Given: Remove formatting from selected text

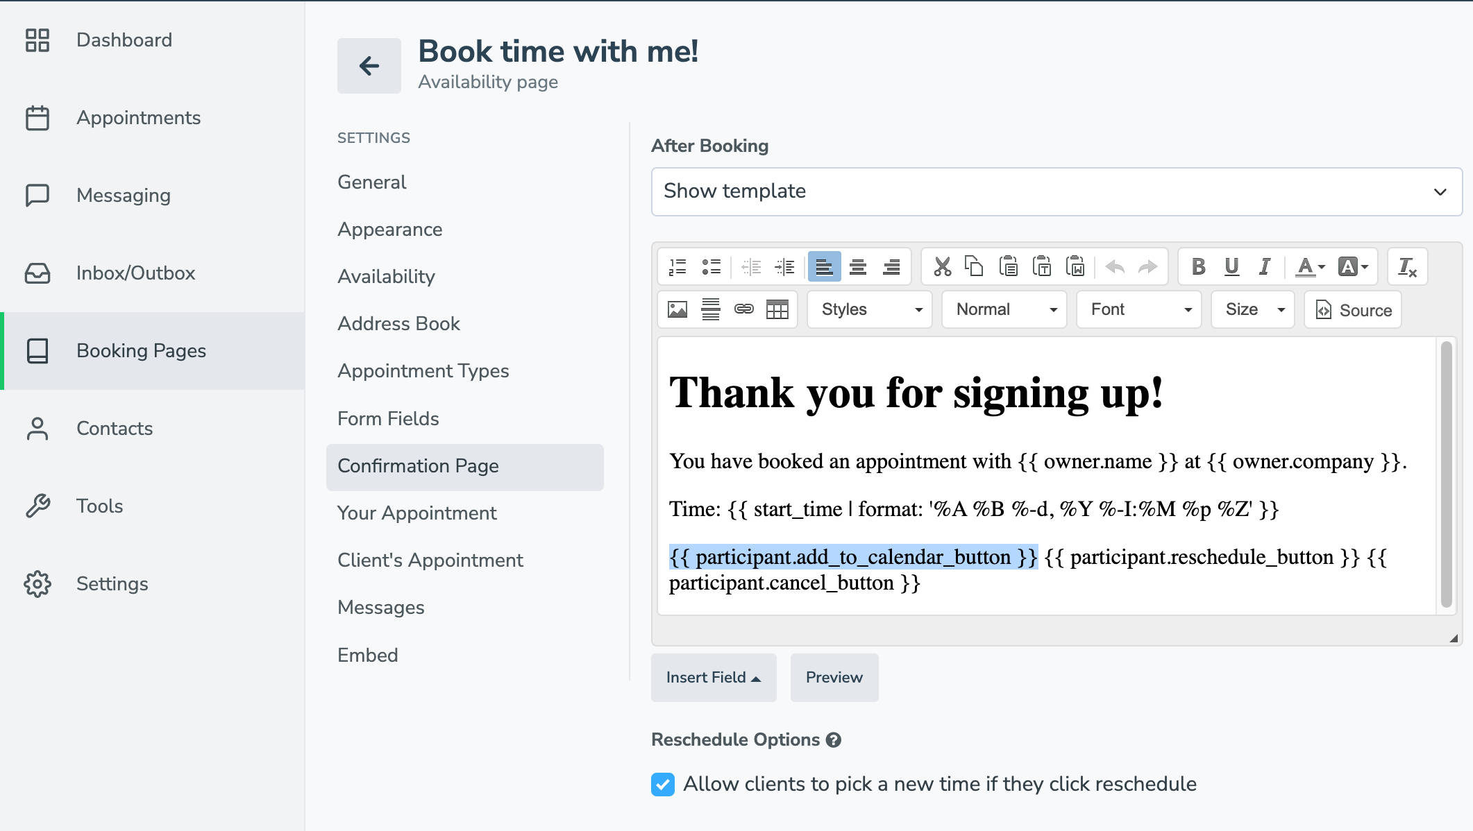Looking at the screenshot, I should pos(1407,266).
